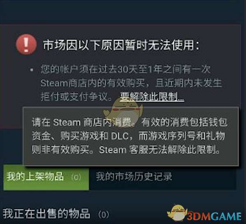Click the 3DMGAME text logo watermark

pyautogui.click(x=214, y=216)
